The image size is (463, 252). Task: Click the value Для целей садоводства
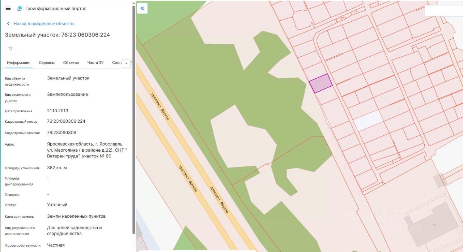[75, 230]
